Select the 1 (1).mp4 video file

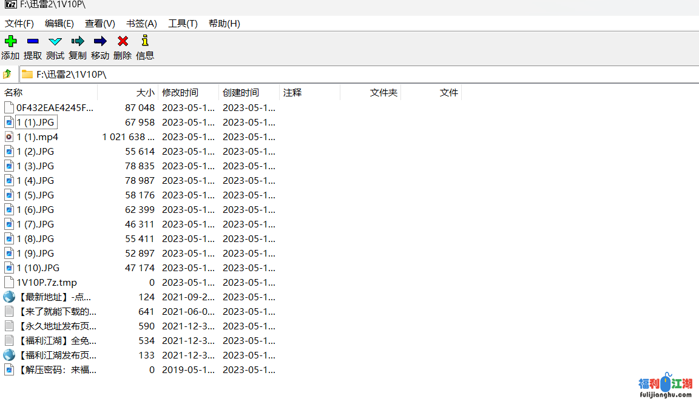(x=37, y=137)
